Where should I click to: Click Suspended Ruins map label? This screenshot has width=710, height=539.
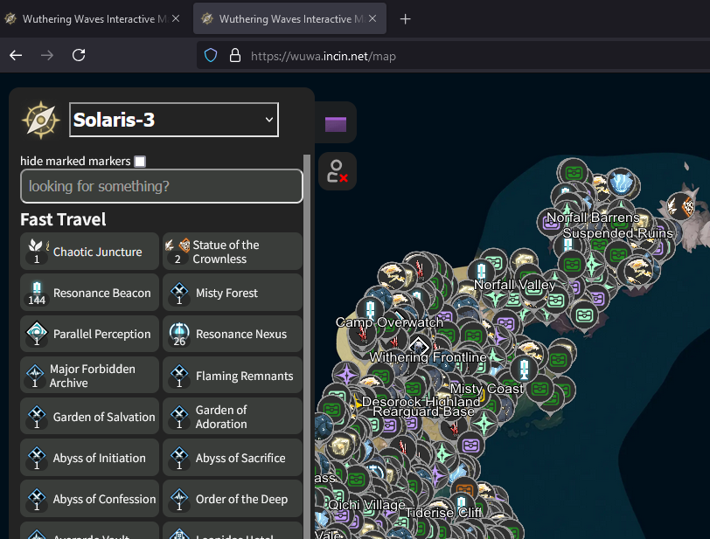[617, 233]
